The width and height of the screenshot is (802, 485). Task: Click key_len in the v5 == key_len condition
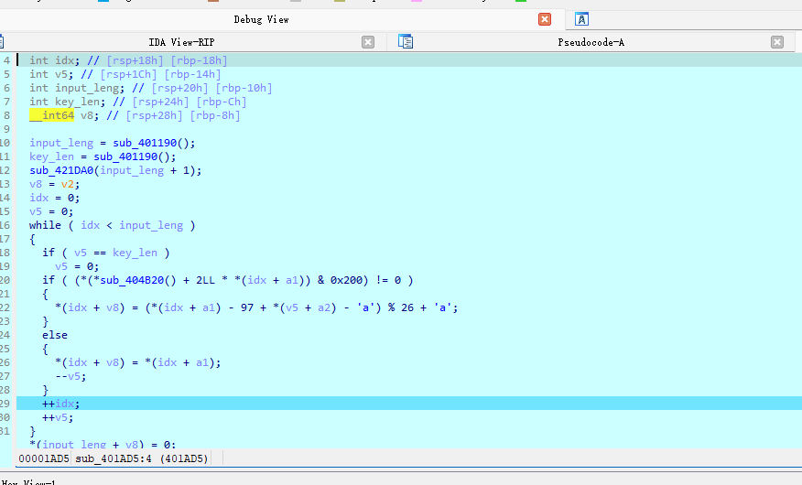pos(135,253)
